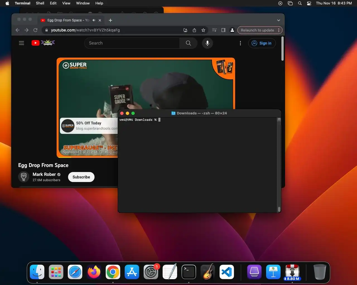Screen dimensions: 357x285
Task: Open the Trash in the Dock
Action: (320, 272)
